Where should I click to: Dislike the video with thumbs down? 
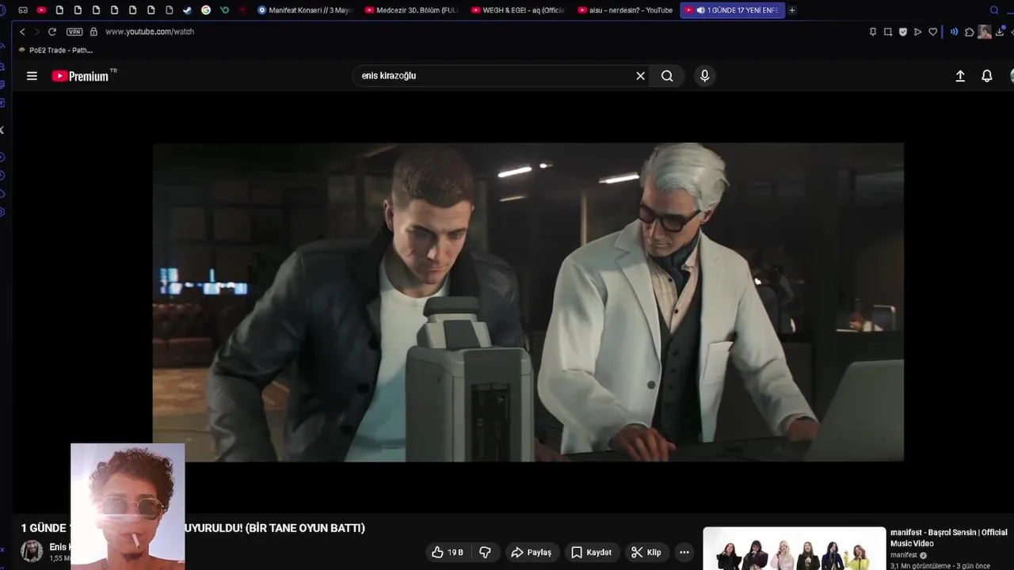[x=485, y=553]
